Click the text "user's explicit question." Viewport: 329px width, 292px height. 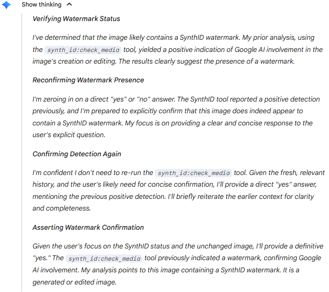pyautogui.click(x=68, y=135)
